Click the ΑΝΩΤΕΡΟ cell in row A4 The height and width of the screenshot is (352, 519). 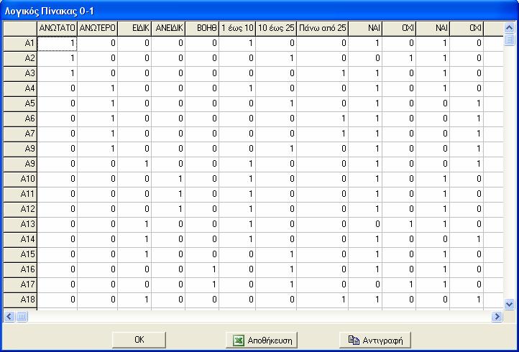tap(98, 89)
